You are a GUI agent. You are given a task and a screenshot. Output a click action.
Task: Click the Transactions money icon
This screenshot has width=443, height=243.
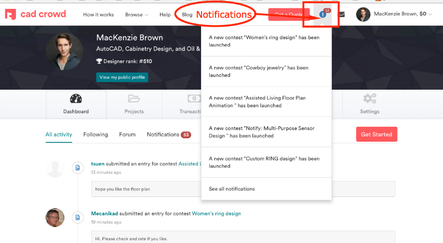click(194, 99)
